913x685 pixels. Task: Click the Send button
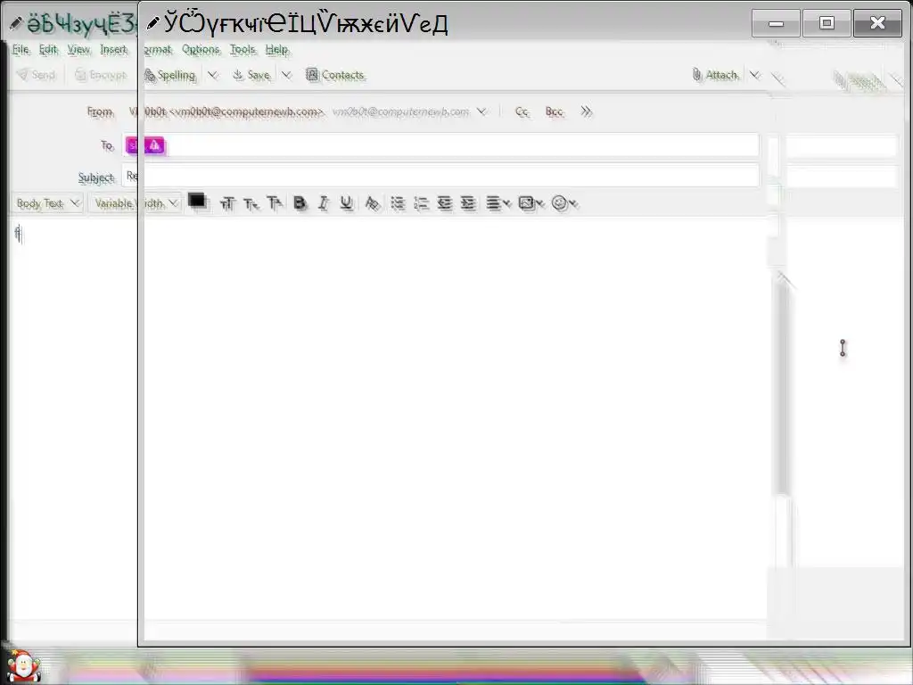click(36, 75)
